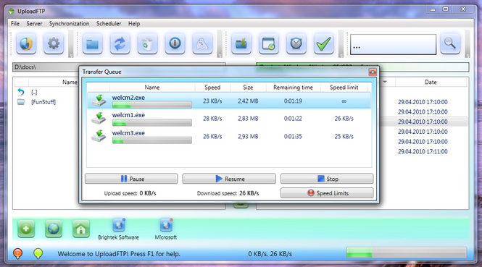Click the welcm3.exe progress bar
Screen dimensions: 482x267
coord(152,141)
